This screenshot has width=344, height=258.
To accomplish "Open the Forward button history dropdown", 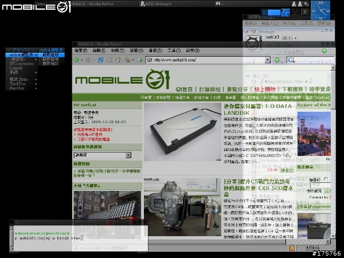I will point(94,60).
